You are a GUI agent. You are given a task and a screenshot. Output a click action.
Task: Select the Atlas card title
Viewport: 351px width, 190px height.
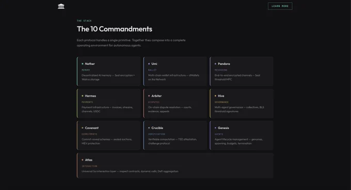(x=89, y=160)
